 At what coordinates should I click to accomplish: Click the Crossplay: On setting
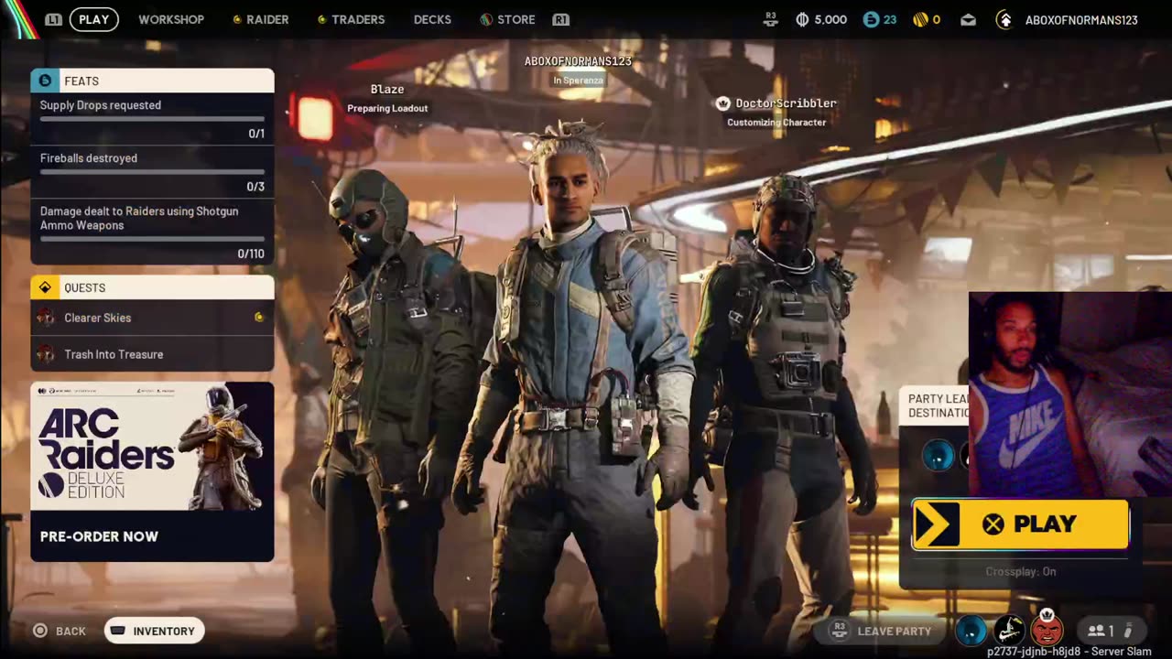(x=1021, y=571)
